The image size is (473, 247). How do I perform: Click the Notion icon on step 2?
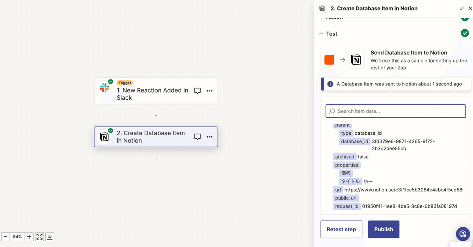tap(104, 137)
